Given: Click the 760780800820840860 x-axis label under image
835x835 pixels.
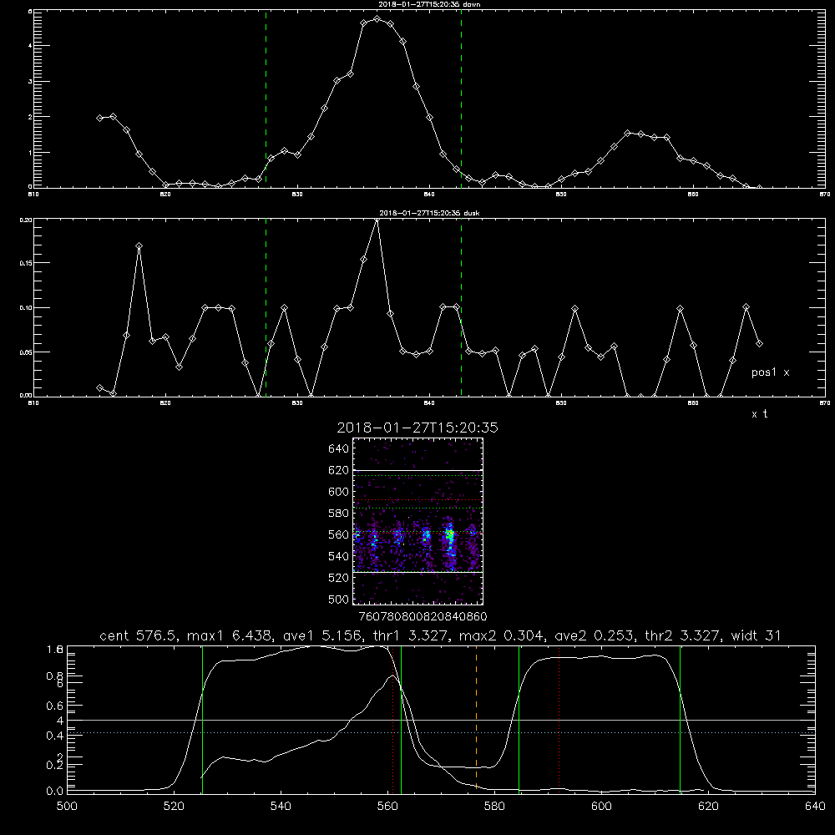Looking at the screenshot, I should pos(423,616).
